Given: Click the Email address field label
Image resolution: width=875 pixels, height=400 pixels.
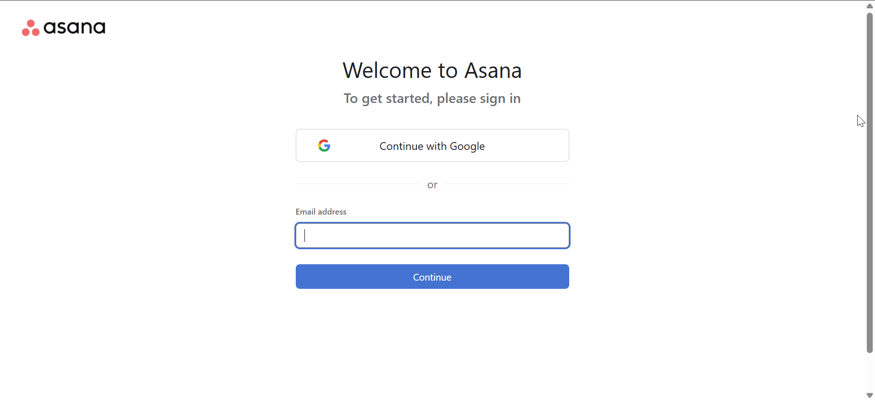Looking at the screenshot, I should pos(321,212).
